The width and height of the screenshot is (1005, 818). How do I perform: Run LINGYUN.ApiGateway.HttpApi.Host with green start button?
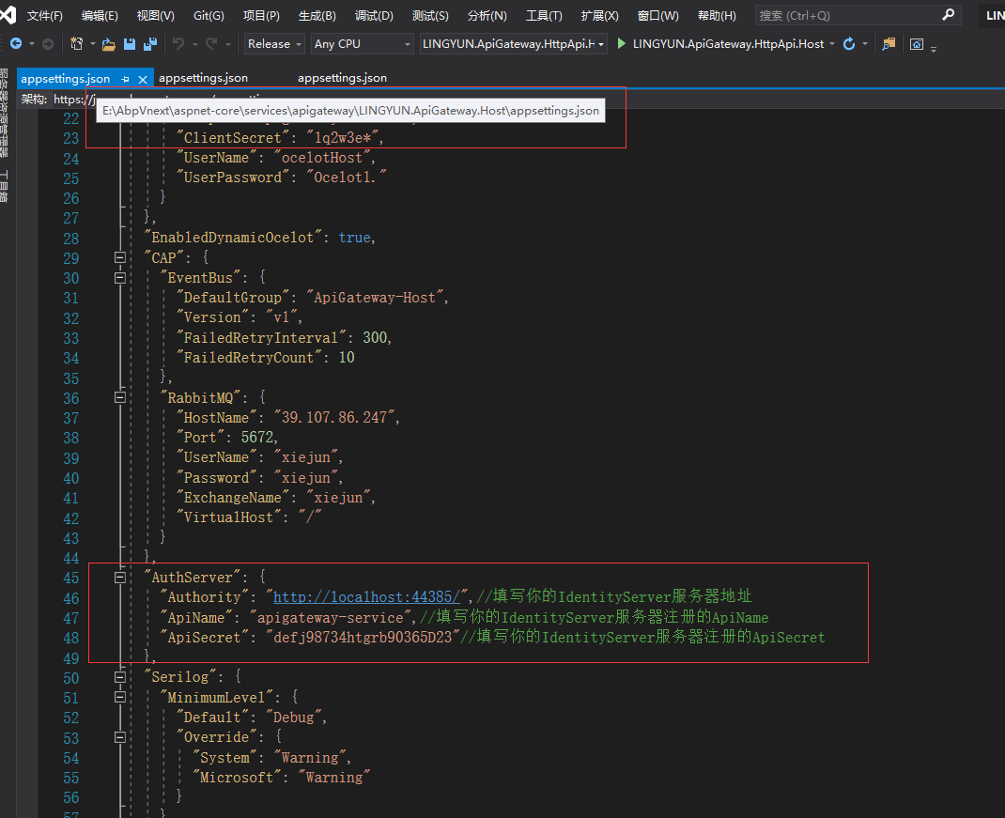tap(621, 43)
